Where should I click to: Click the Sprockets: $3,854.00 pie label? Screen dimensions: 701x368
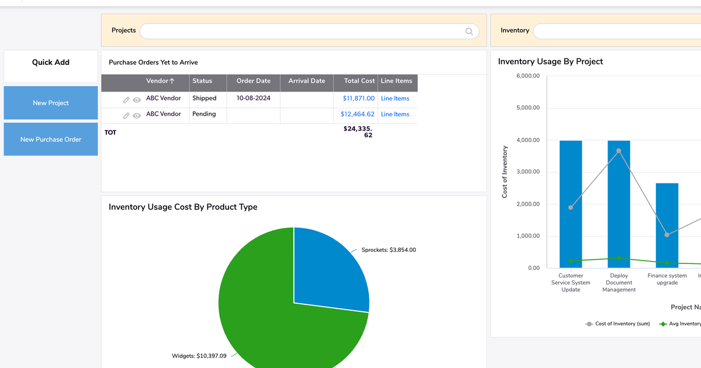pyautogui.click(x=388, y=250)
